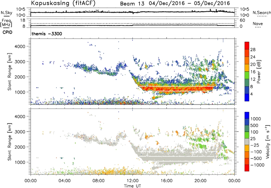Click the 'Nave' legend label

coord(258,24)
